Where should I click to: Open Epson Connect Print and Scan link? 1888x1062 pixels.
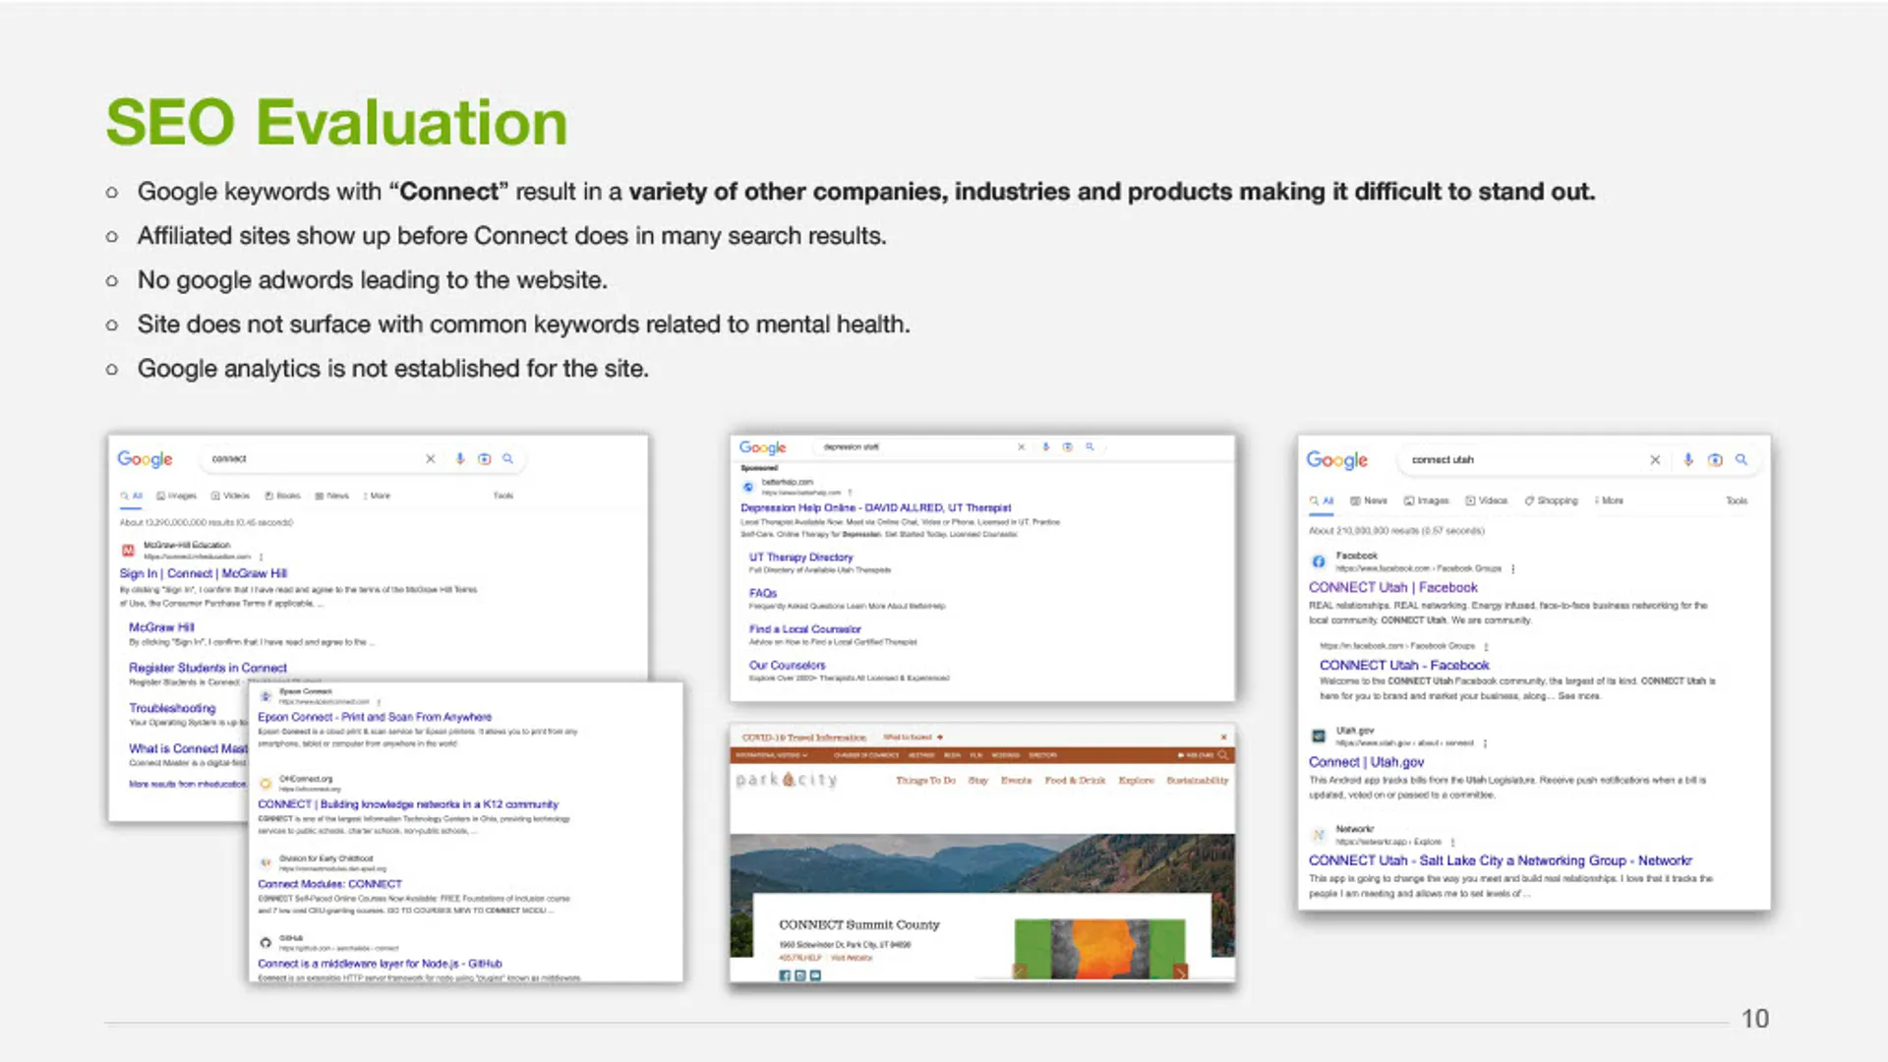coord(374,717)
